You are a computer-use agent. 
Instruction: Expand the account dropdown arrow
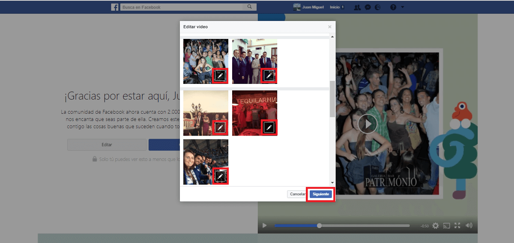coord(403,7)
